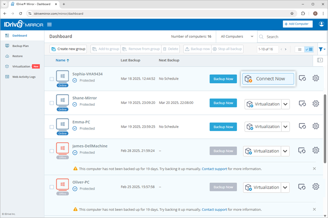
Task: Expand Virtualization dropdown arrow for Shane-Mirror
Action: pyautogui.click(x=285, y=104)
